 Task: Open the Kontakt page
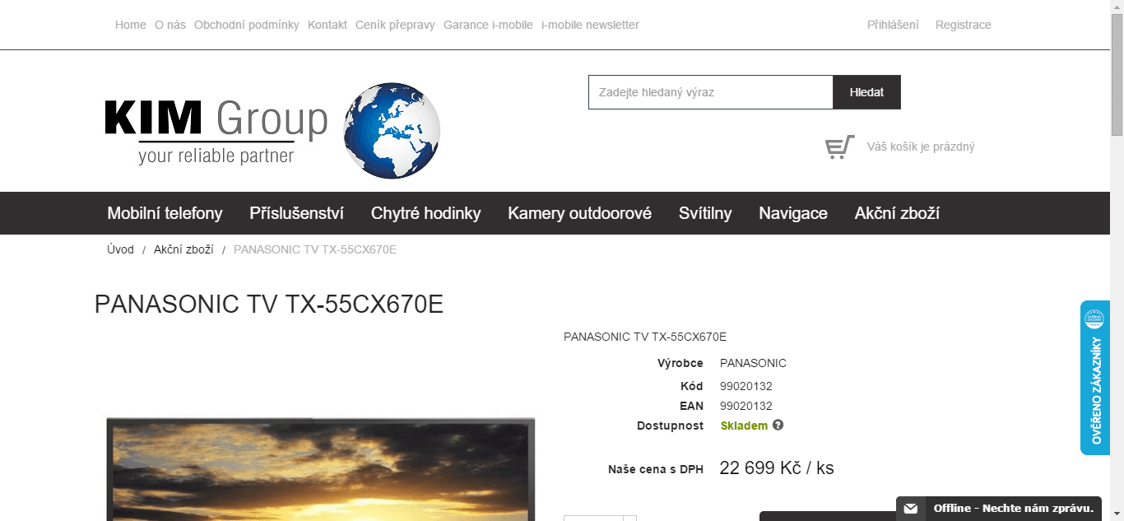coord(327,25)
